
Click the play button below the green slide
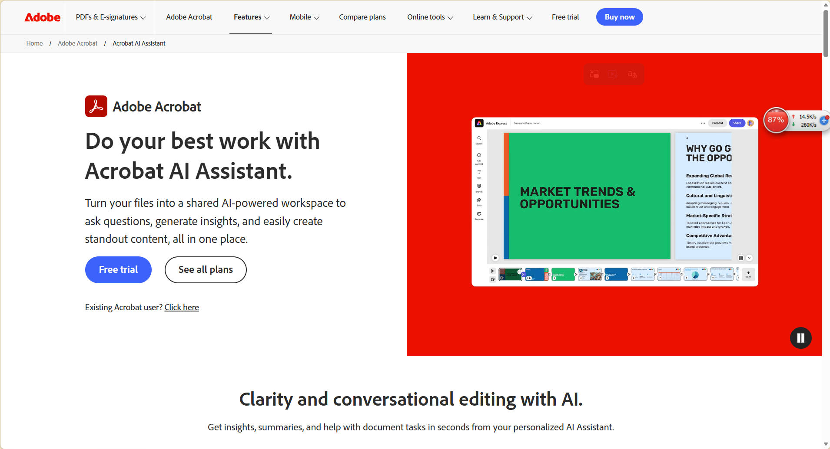[x=495, y=258]
